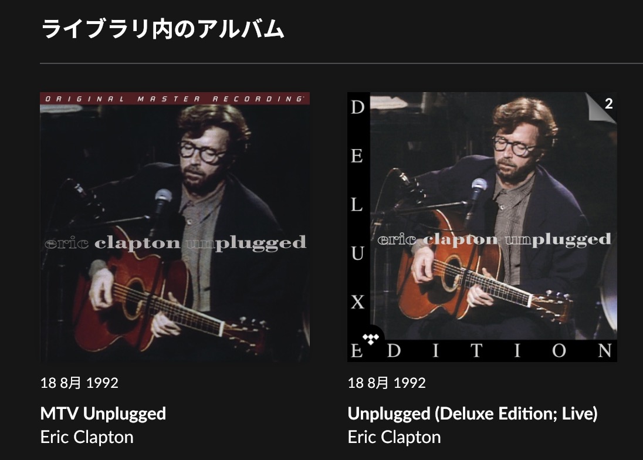Screen dimensions: 643x460
Task: Click the 18 8月 1992 date under Deluxe Edition
Action: coord(387,383)
